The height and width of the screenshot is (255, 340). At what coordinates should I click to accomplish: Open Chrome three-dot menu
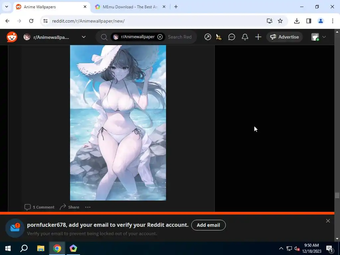[333, 21]
